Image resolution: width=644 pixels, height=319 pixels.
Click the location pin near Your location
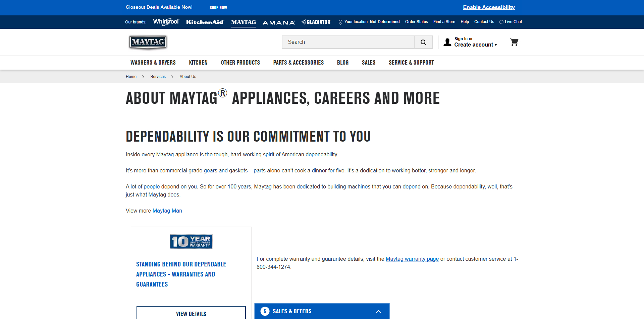(340, 22)
